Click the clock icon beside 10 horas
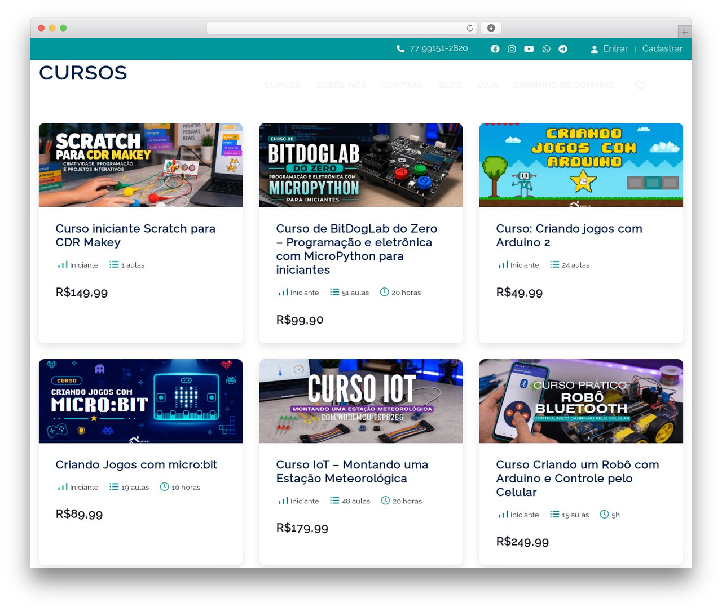Viewport: 722px width, 611px height. 164,486
